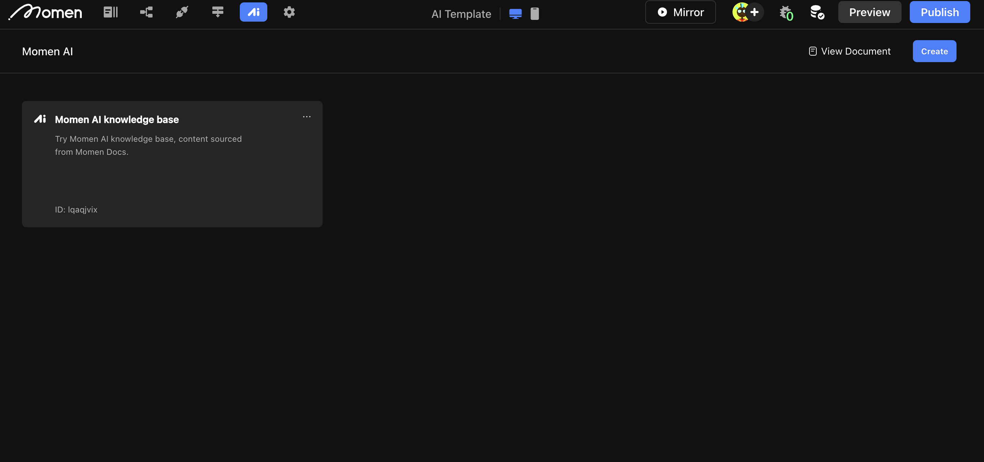Open the page design editor icon
The height and width of the screenshot is (462, 984).
pyautogui.click(x=111, y=12)
